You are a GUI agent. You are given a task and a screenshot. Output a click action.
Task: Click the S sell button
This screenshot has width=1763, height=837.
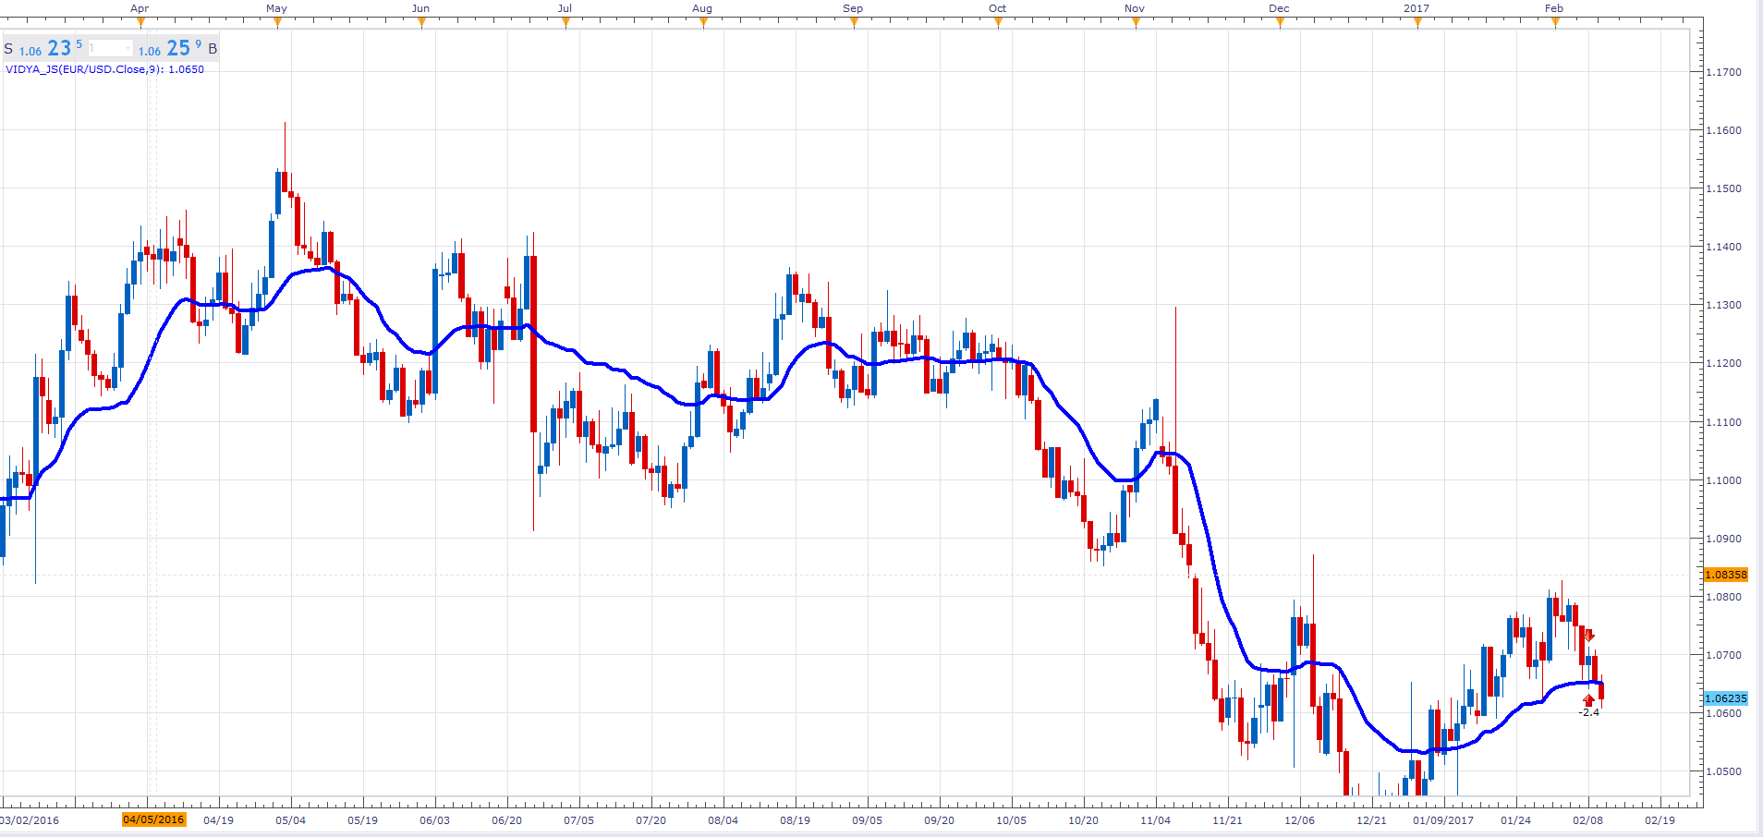pos(8,49)
